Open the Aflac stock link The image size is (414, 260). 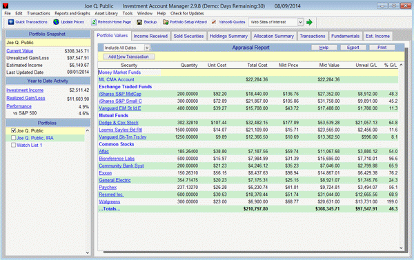click(x=103, y=152)
